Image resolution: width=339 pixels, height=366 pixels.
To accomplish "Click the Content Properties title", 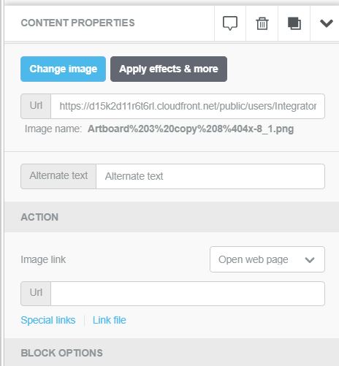I will [x=77, y=23].
